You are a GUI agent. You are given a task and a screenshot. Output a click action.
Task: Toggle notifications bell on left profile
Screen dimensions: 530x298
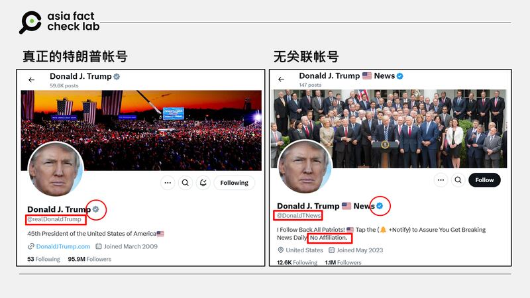pos(203,183)
